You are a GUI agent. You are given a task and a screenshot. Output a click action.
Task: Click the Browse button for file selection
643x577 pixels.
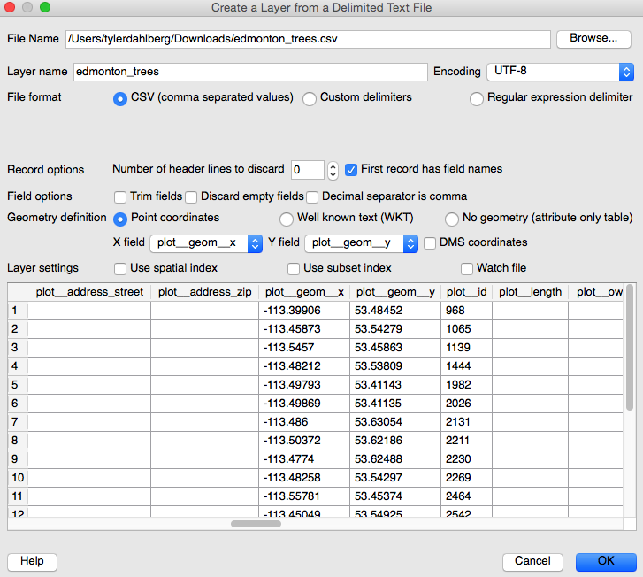(x=593, y=39)
